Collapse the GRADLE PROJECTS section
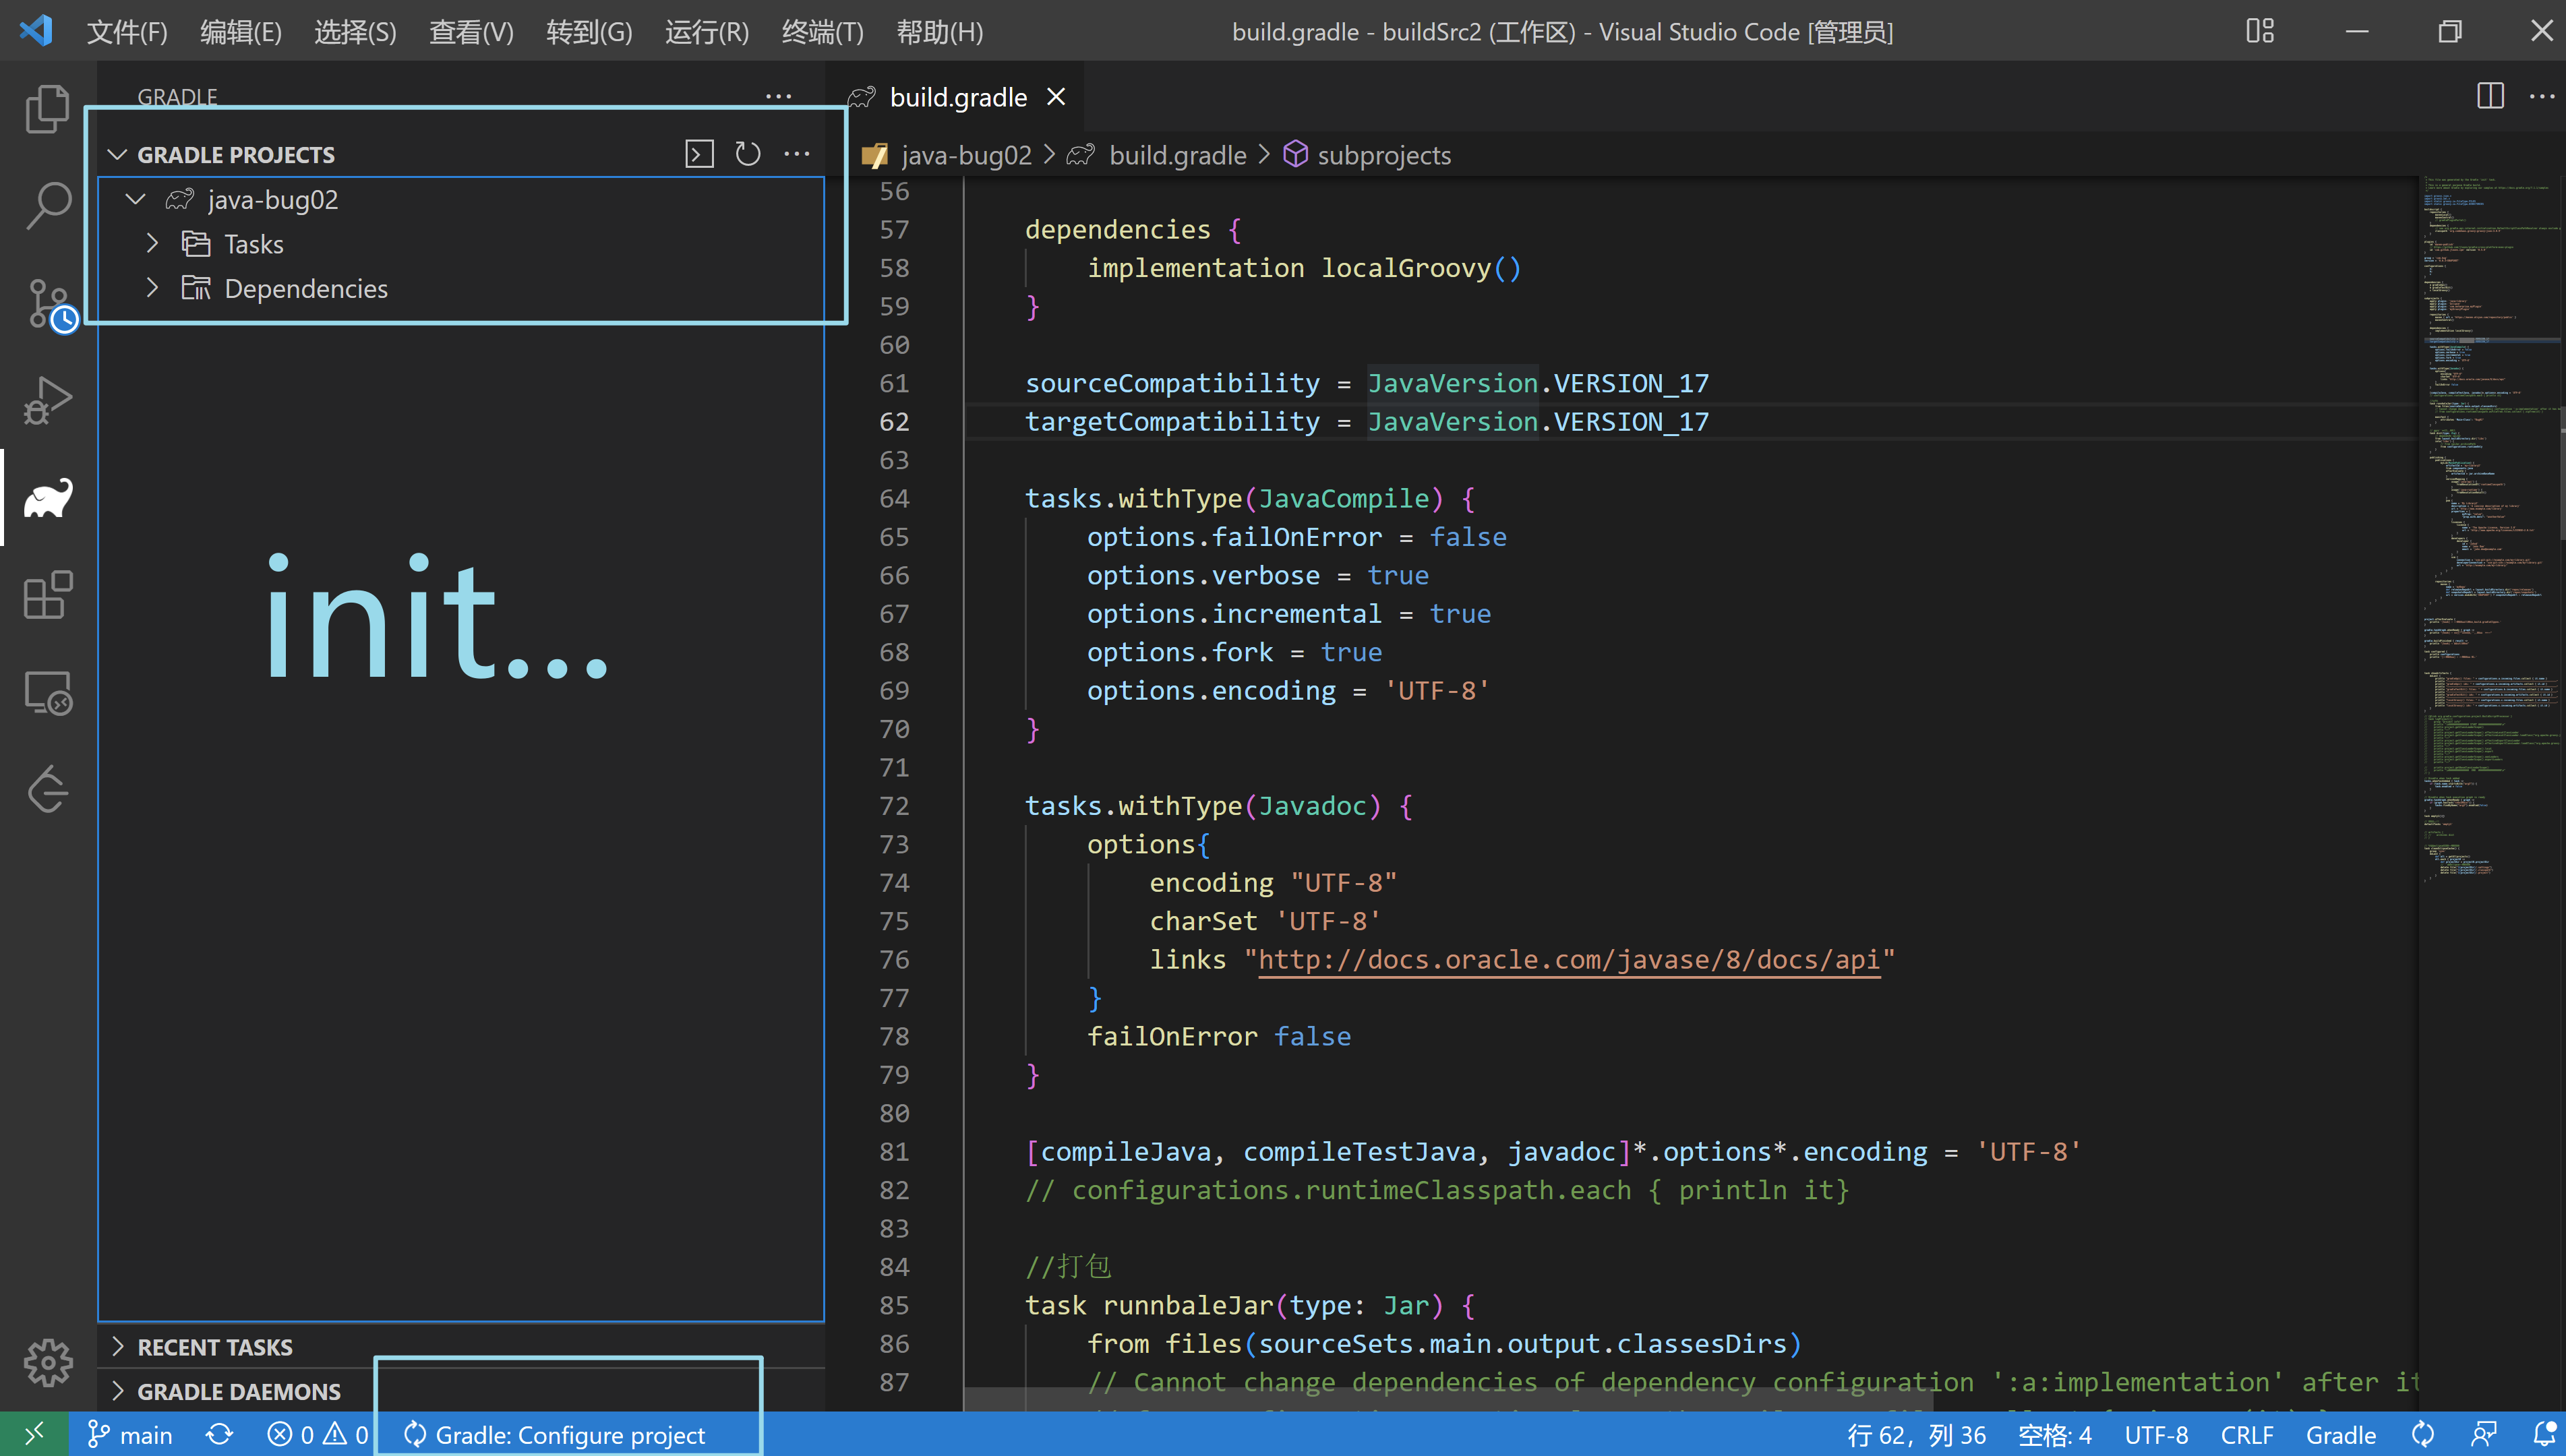2566x1456 pixels. click(118, 154)
